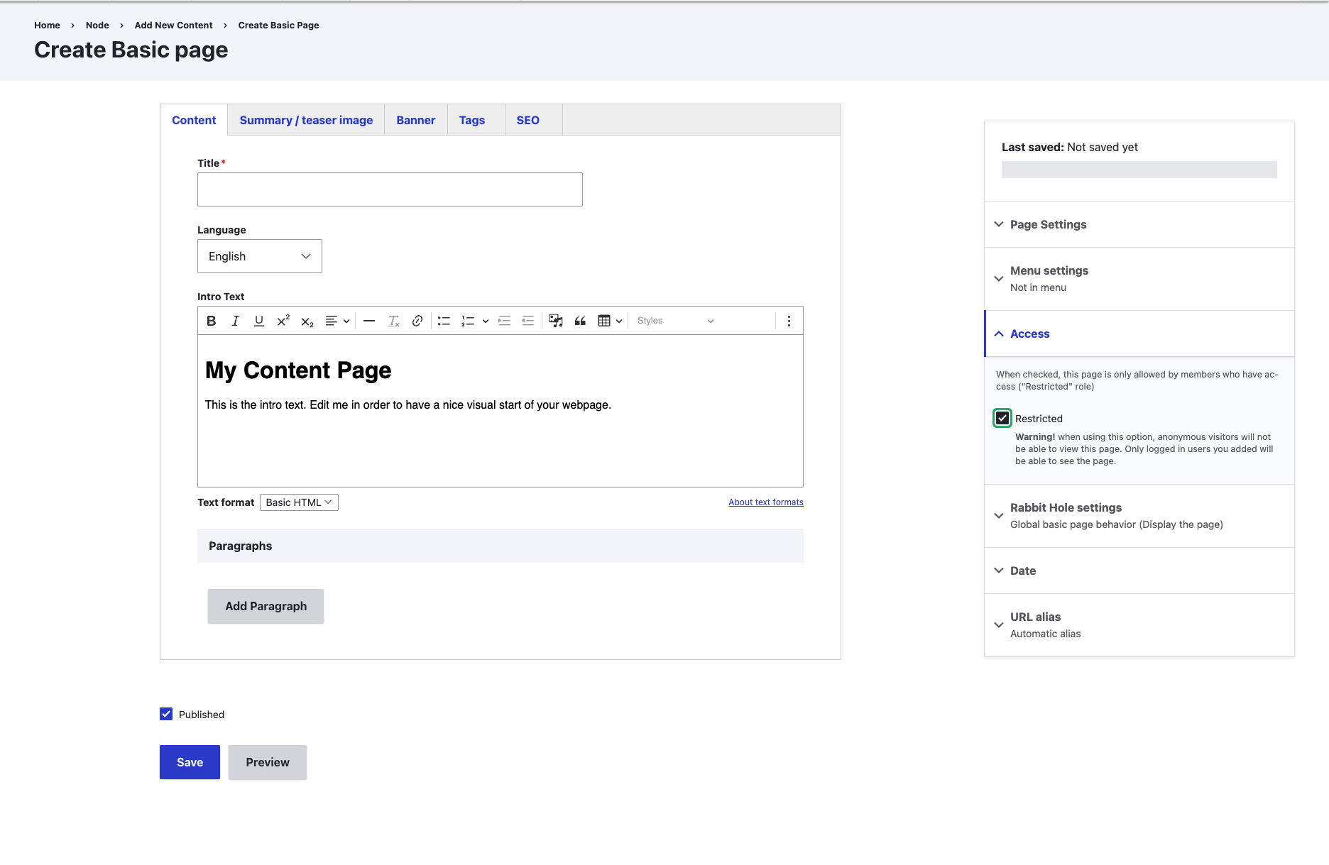Screen dimensions: 1329x865
Task: Click the Add Paragraph button
Action: (266, 606)
